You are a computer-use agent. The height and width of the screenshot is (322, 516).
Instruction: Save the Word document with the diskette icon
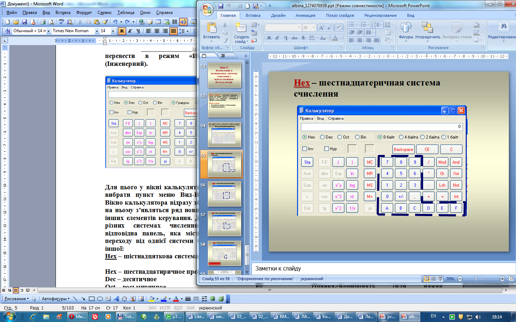pos(24,22)
